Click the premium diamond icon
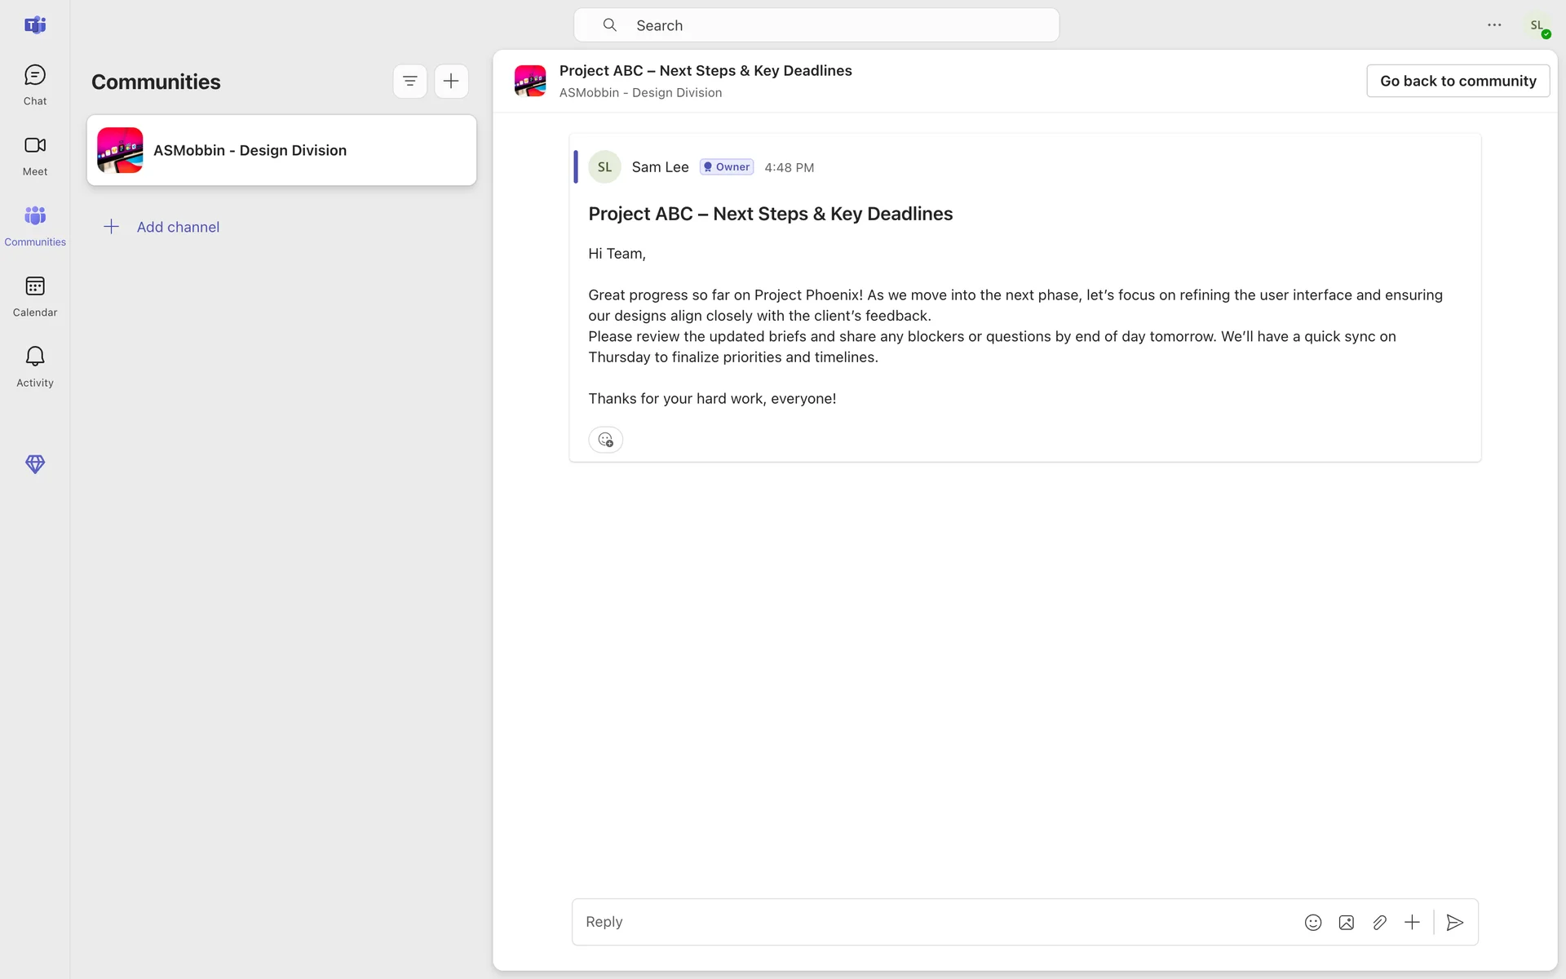The height and width of the screenshot is (979, 1566). tap(34, 464)
